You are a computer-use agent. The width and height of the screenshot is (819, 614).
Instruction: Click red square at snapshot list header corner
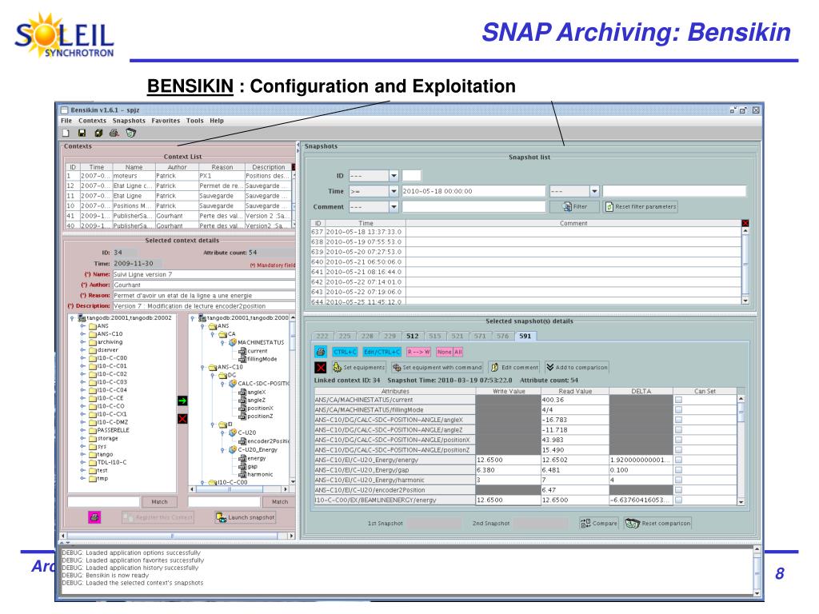point(745,224)
